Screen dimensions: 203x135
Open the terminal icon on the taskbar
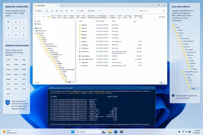(x=121, y=132)
